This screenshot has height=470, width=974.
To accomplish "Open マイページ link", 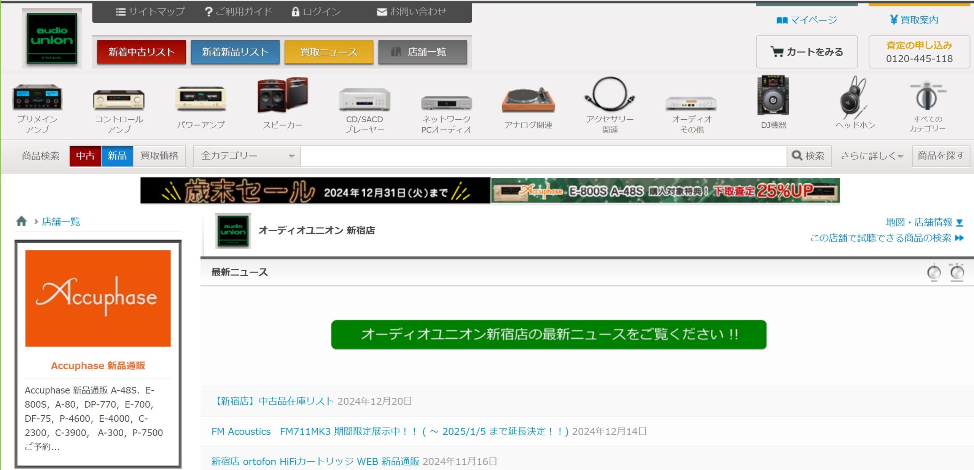I will click(807, 20).
